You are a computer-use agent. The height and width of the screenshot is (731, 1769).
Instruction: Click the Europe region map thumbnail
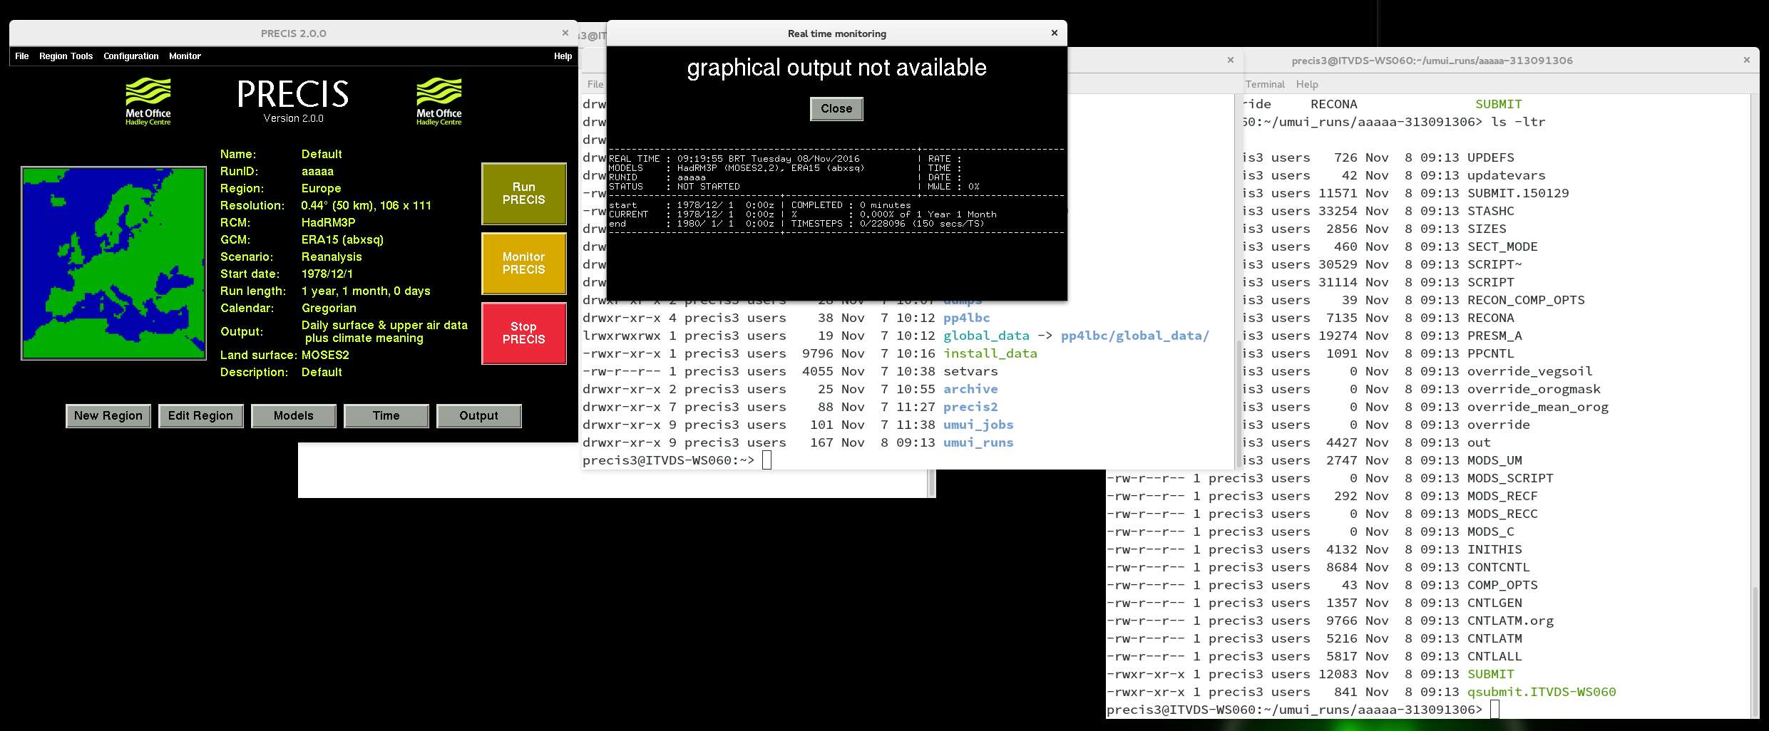[114, 264]
